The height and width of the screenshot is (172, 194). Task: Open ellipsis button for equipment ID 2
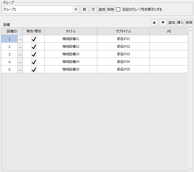point(20,47)
